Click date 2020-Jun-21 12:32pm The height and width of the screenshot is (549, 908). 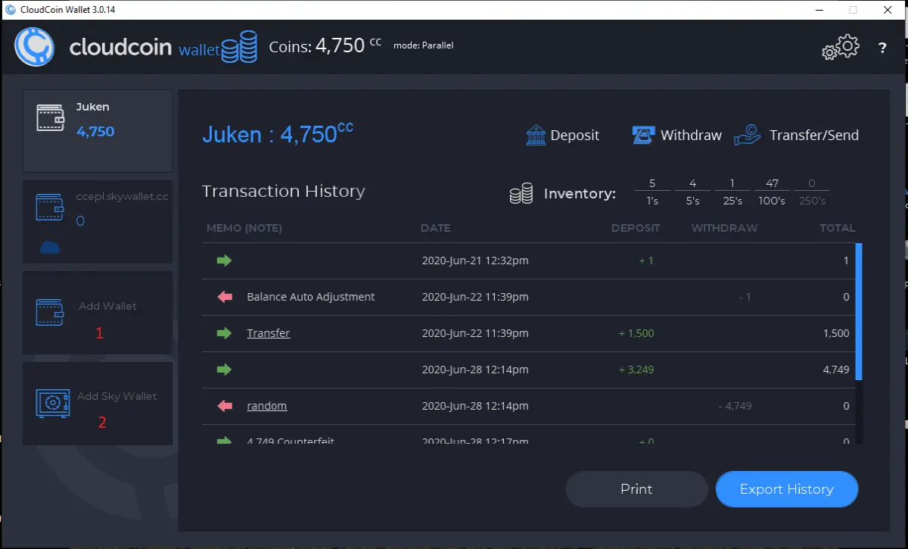(x=475, y=260)
